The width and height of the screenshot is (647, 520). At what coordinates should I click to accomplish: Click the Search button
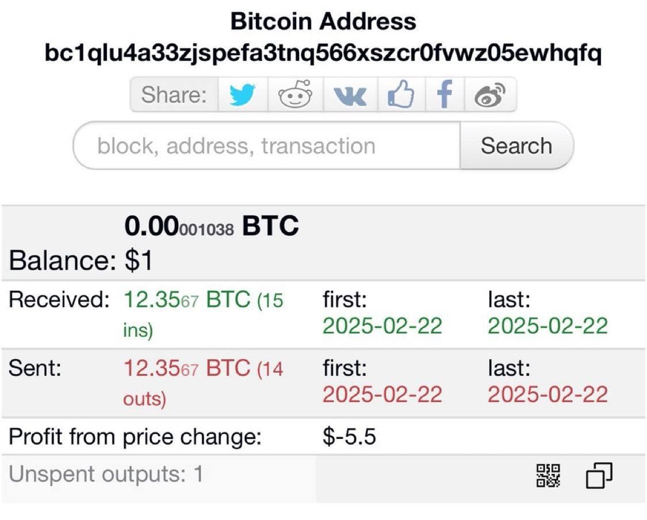tap(516, 146)
